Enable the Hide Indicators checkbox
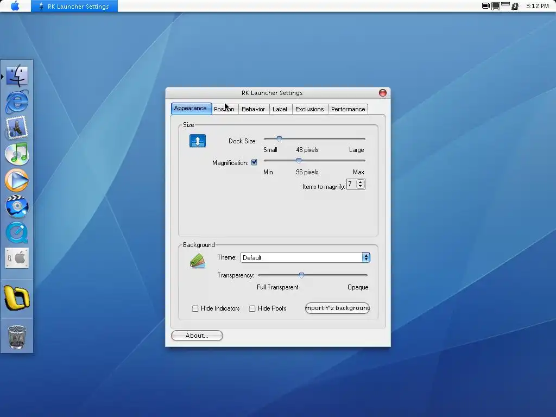The width and height of the screenshot is (556, 417). click(x=195, y=308)
